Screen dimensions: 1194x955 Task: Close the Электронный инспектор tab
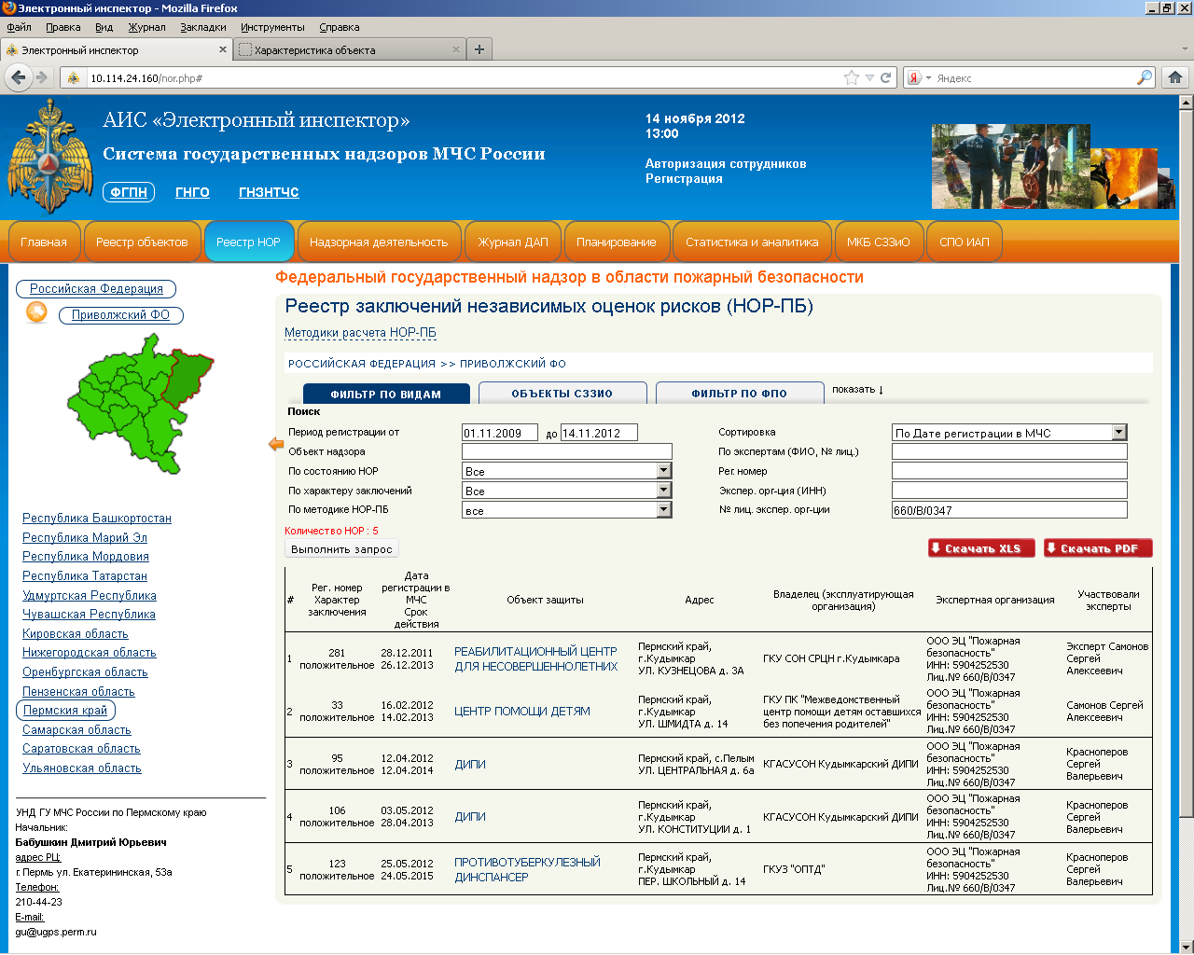point(223,49)
